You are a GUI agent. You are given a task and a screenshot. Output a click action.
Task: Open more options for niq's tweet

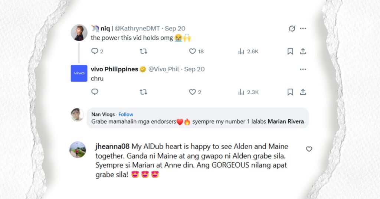coord(303,29)
